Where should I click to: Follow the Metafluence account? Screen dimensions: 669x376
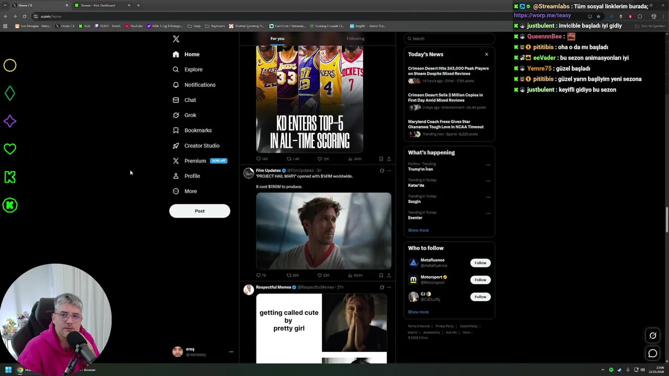pos(480,263)
